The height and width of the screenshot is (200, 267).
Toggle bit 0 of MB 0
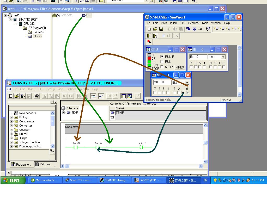187,92
